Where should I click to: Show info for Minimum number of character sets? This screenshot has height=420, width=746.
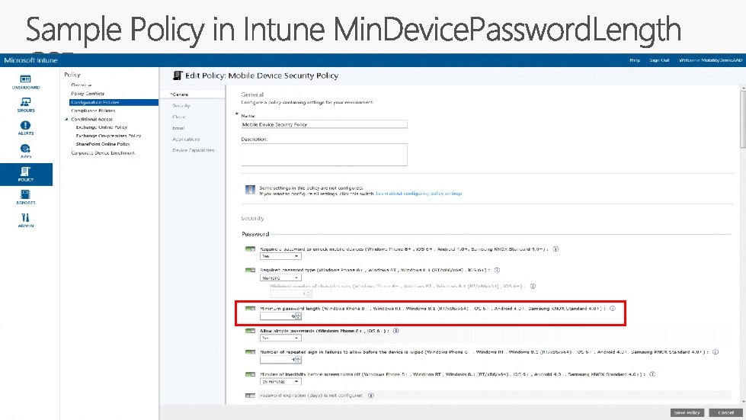[533, 286]
